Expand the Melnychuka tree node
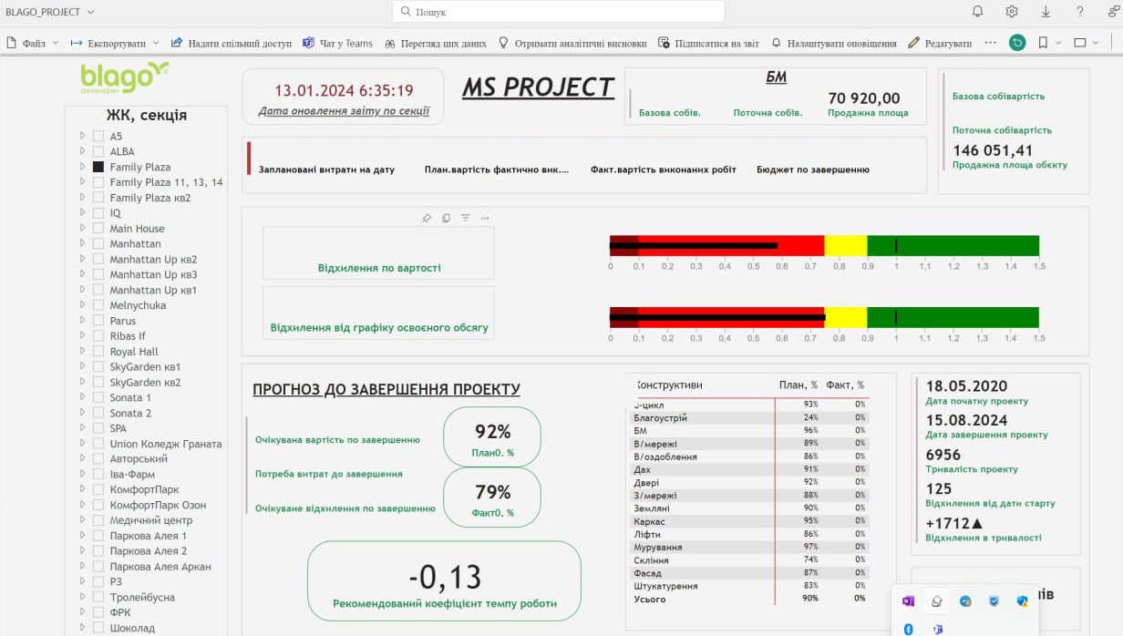Viewport: 1123px width, 636px height. (83, 305)
